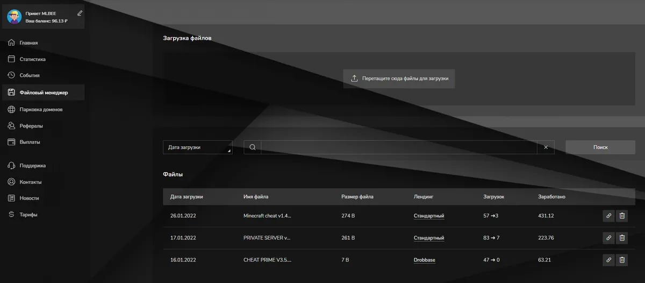Open Контакты menu item

point(31,182)
